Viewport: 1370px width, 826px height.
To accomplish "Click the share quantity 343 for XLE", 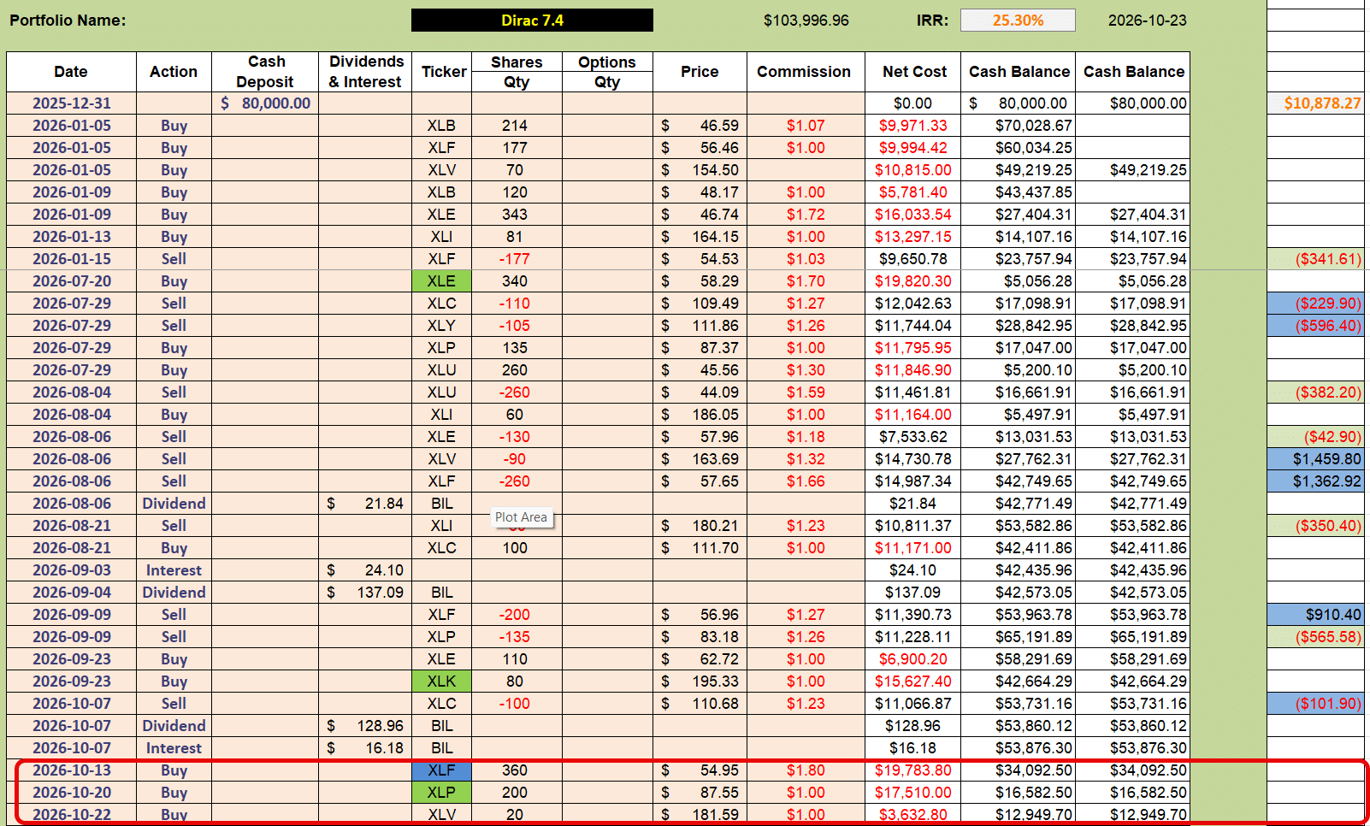I will (515, 215).
